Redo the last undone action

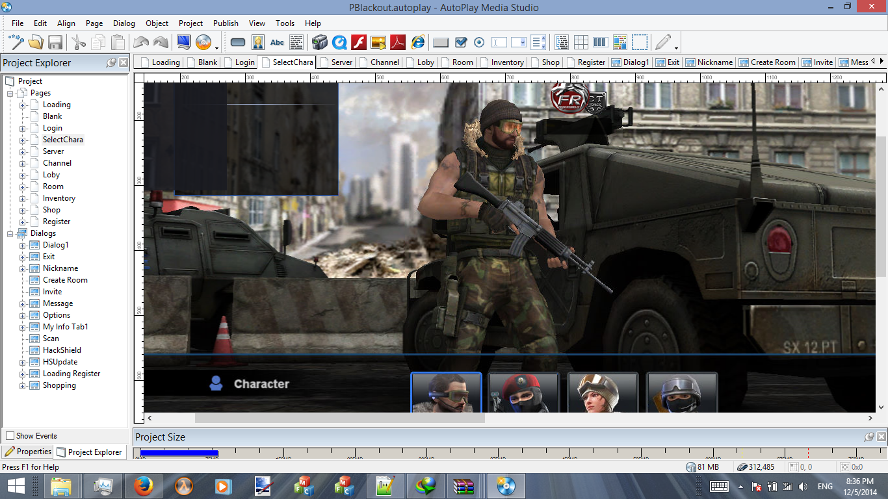click(x=161, y=43)
